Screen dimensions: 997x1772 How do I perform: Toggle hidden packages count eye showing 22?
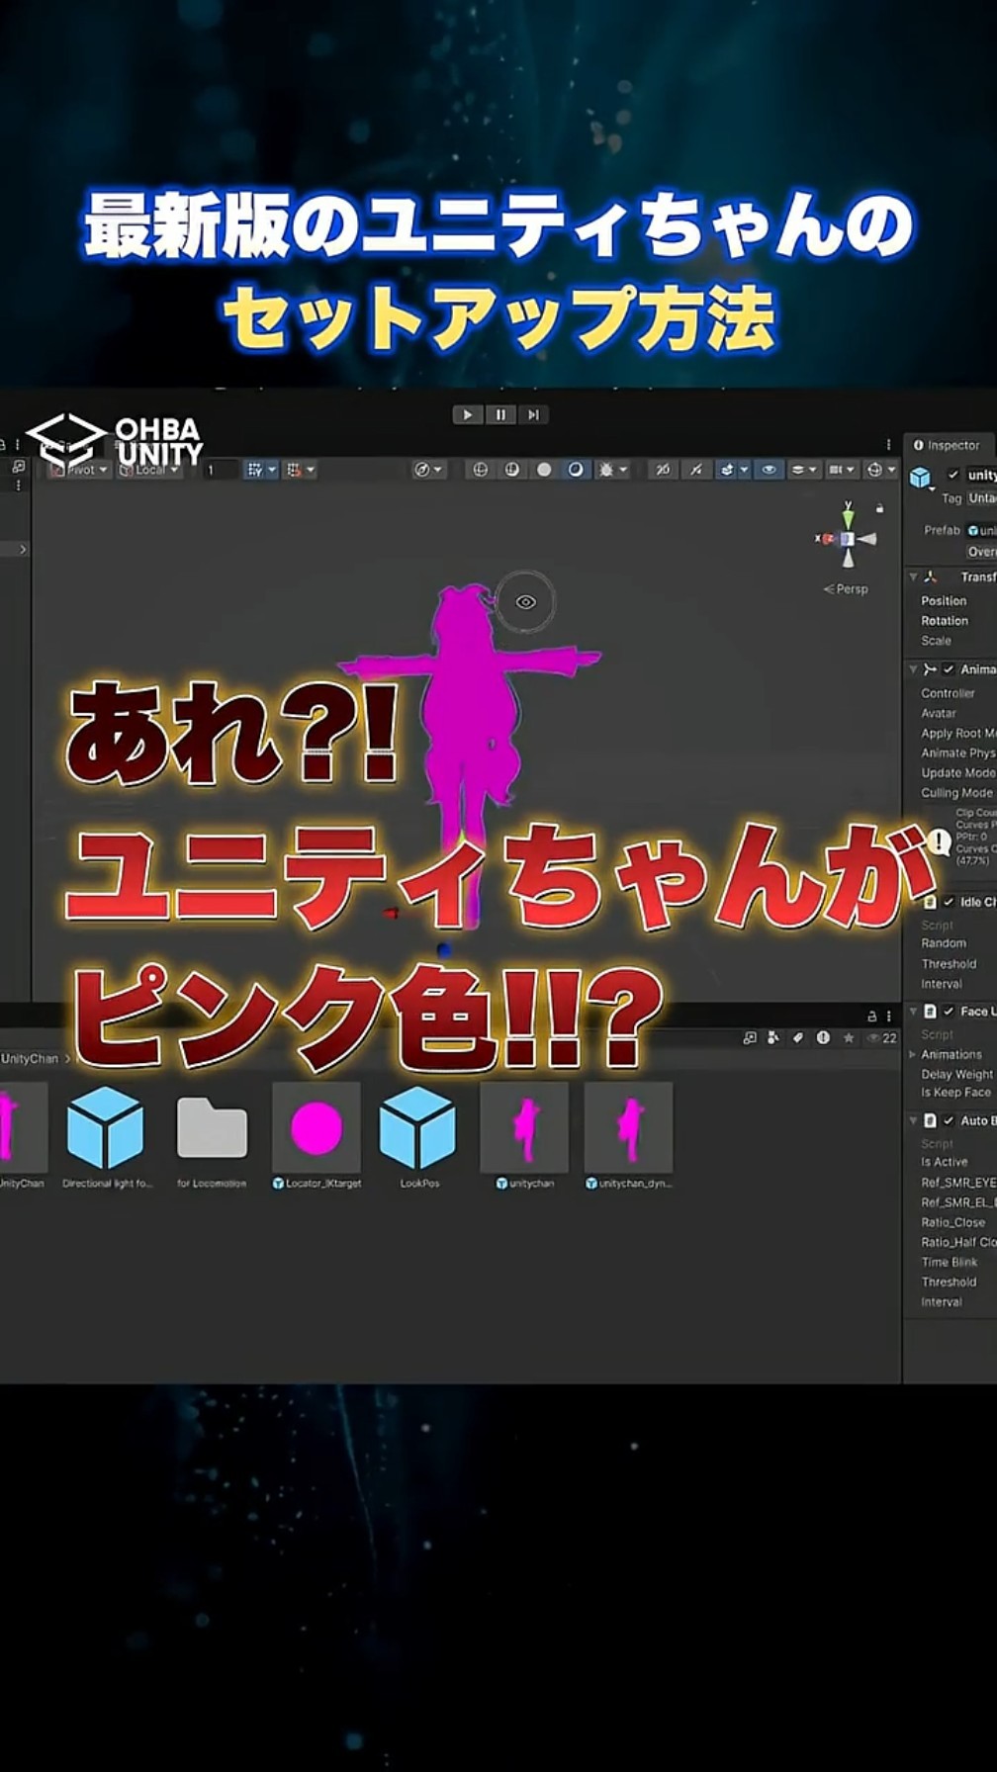[881, 1037]
